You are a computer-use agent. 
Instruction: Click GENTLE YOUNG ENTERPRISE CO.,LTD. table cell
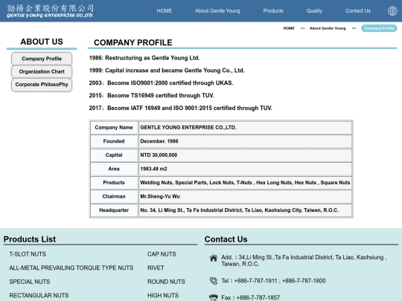click(x=245, y=128)
